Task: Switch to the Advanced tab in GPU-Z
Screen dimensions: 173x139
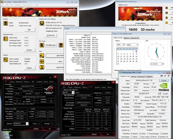Action: [141, 76]
